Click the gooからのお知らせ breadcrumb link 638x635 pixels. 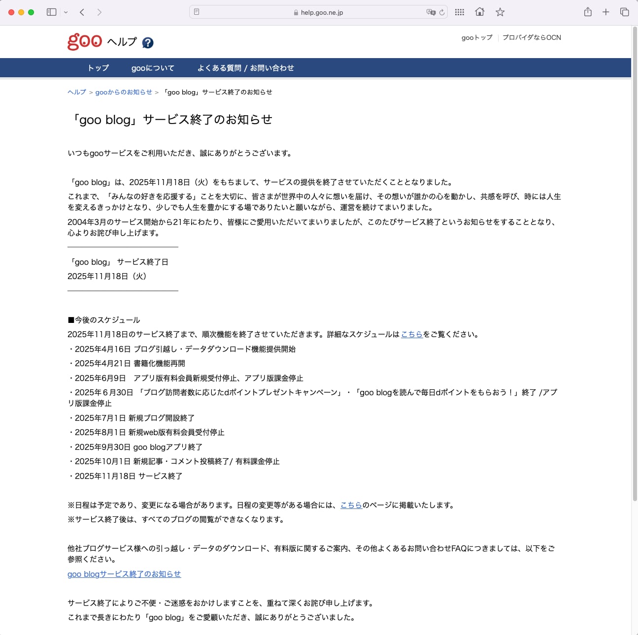(124, 92)
